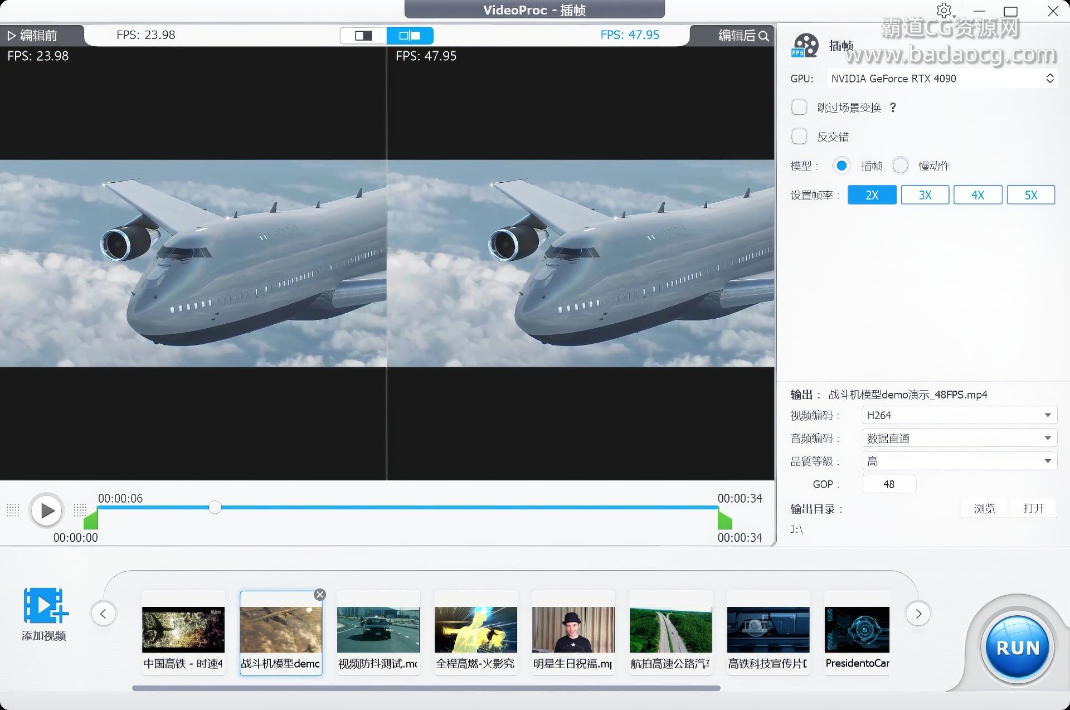1070x710 pixels.
Task: Select the 慢动作 slow motion radio button
Action: (x=900, y=166)
